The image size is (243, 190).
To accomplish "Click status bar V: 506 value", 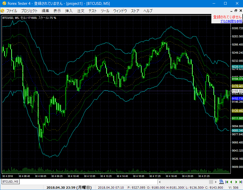I will click(x=233, y=188).
